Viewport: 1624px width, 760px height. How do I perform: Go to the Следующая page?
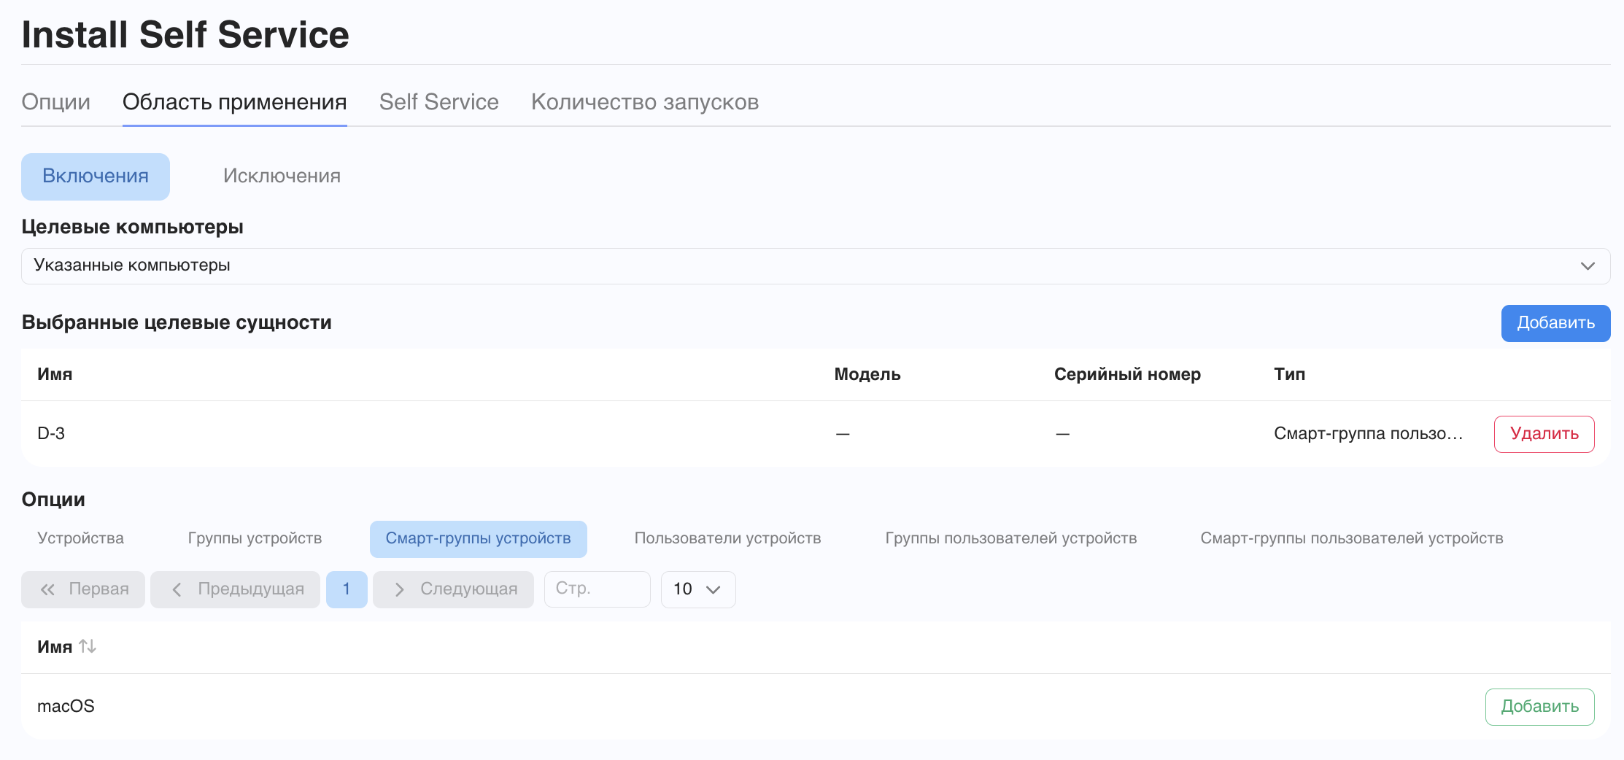coord(453,589)
